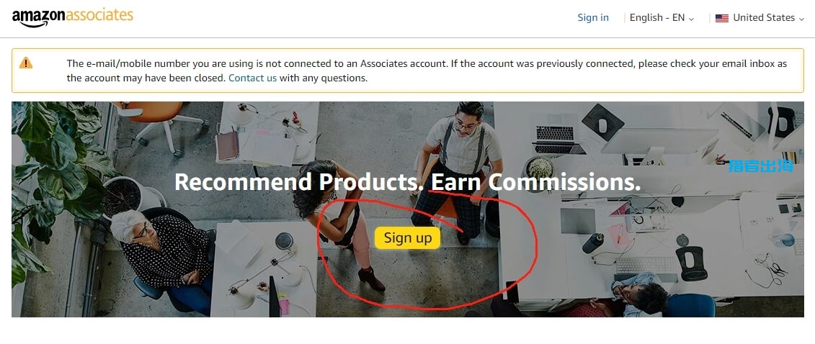The width and height of the screenshot is (815, 344).
Task: Click the Sign in link
Action: 593,18
